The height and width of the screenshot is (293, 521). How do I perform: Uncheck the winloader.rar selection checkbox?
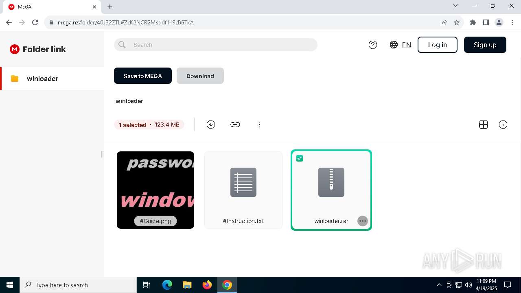pyautogui.click(x=300, y=158)
